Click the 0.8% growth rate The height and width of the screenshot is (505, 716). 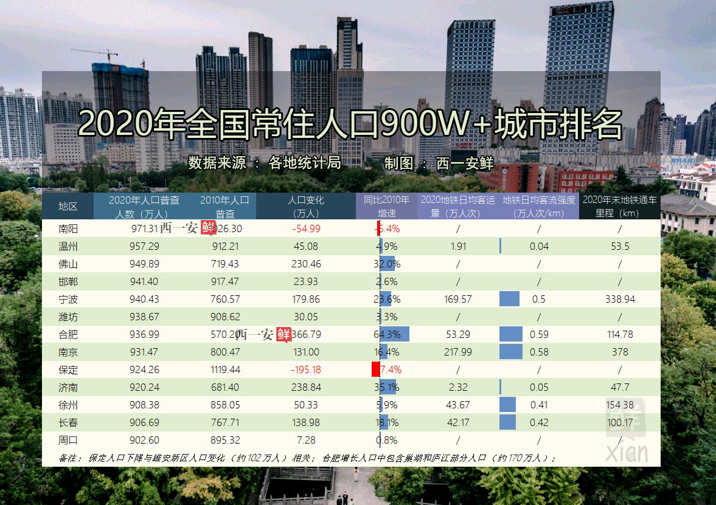(387, 440)
